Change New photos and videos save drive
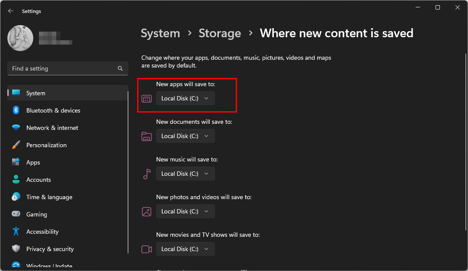This screenshot has width=468, height=271. pyautogui.click(x=185, y=211)
